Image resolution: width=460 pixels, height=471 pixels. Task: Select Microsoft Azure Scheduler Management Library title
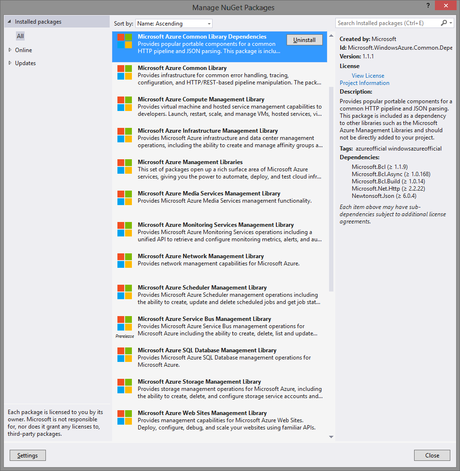(x=202, y=288)
